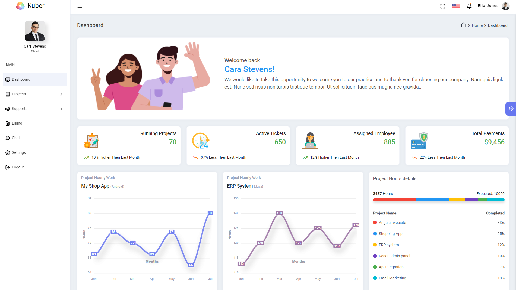Open the Supports menu item

coord(35,109)
